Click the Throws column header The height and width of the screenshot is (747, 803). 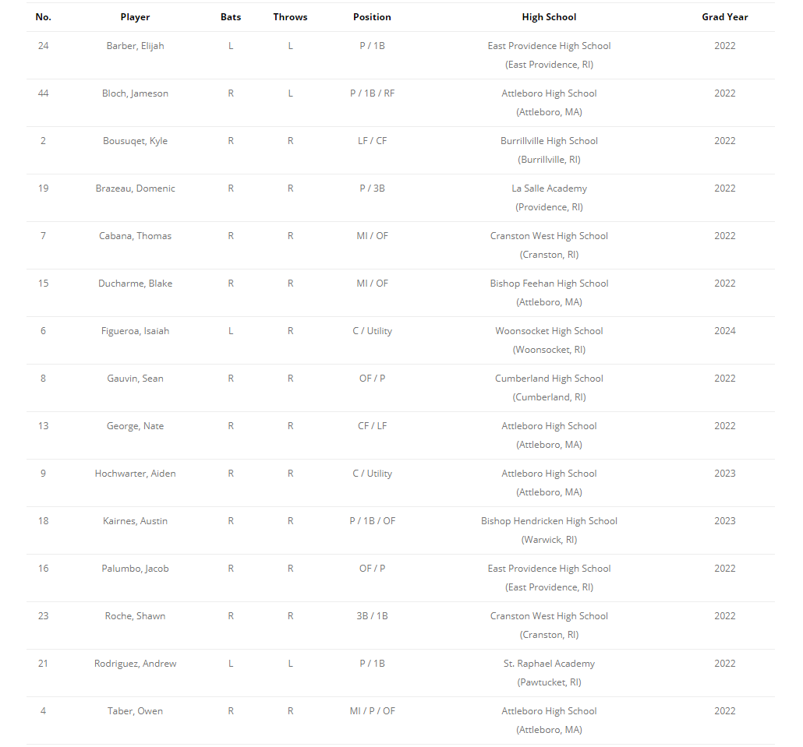click(x=290, y=17)
